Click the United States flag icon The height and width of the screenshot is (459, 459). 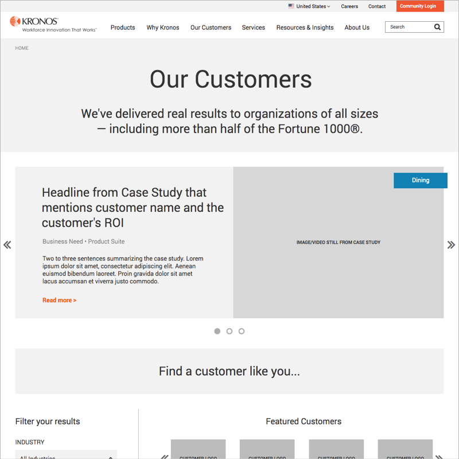click(x=291, y=6)
